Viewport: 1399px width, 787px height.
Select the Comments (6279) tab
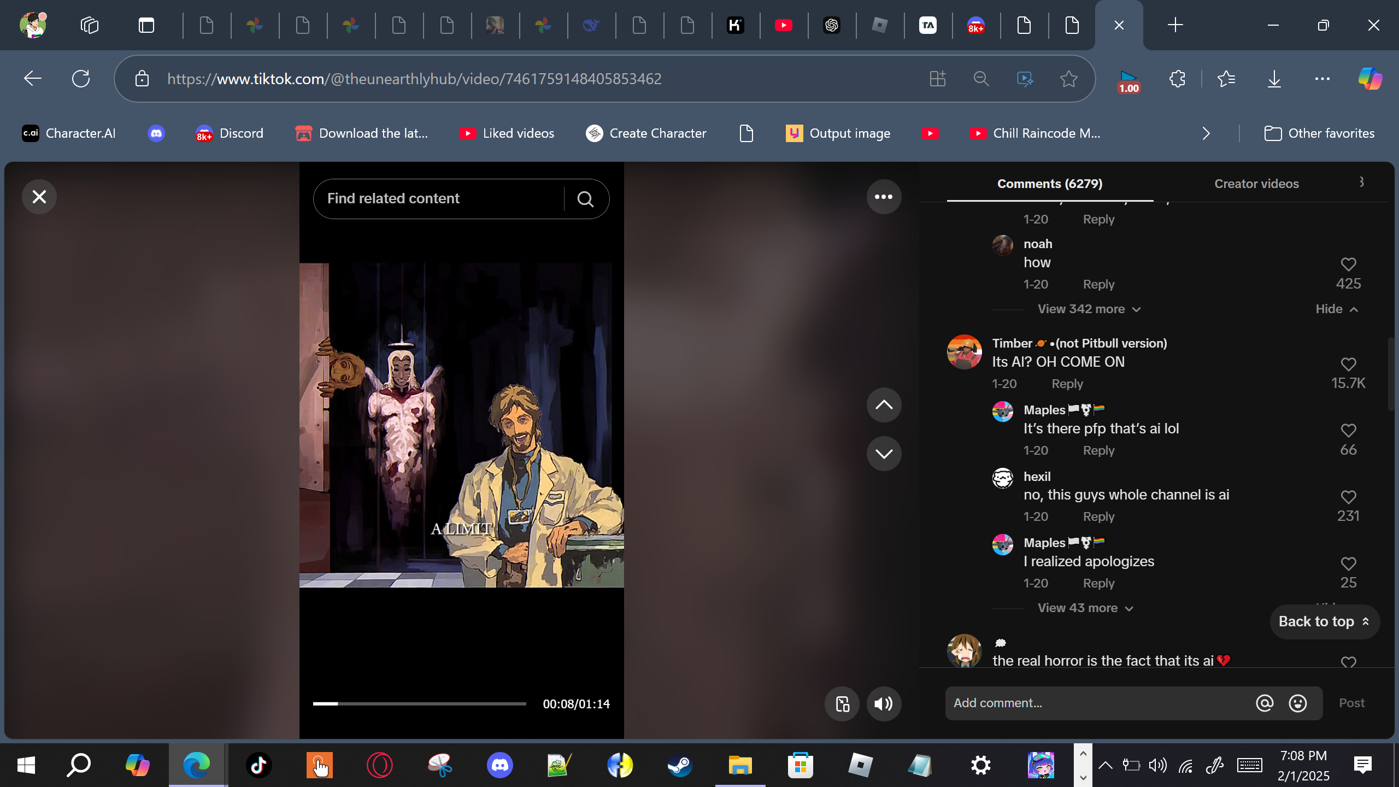[1049, 184]
